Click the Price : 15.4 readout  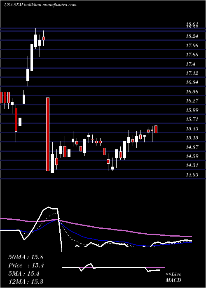26,265
